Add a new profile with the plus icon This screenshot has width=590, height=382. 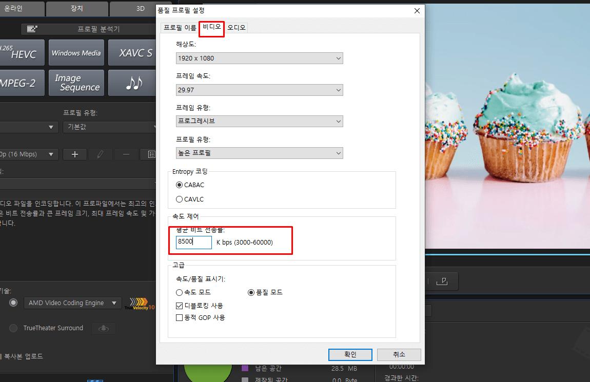coord(74,154)
